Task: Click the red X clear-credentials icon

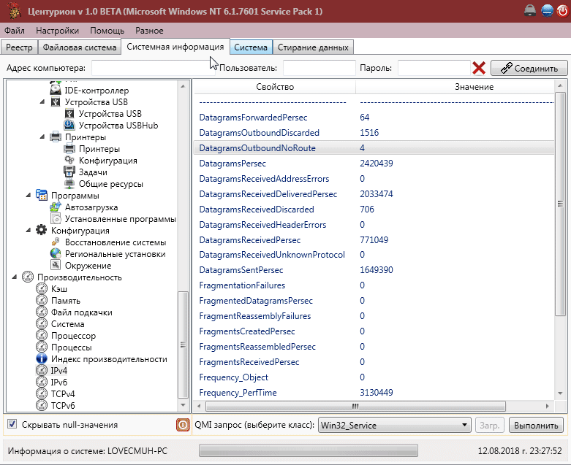Action: 479,68
